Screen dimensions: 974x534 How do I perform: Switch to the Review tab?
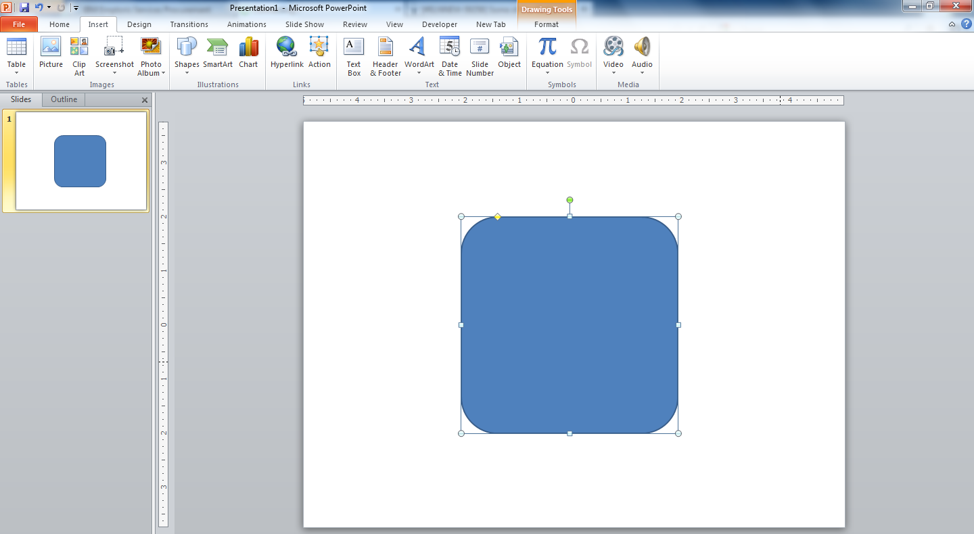[x=355, y=24]
